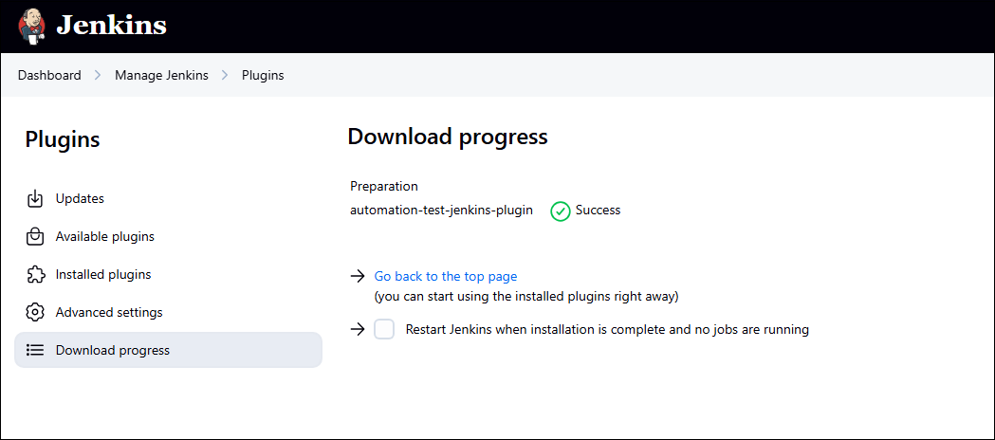Open Available plugins in sidebar
The width and height of the screenshot is (995, 440).
pos(104,237)
